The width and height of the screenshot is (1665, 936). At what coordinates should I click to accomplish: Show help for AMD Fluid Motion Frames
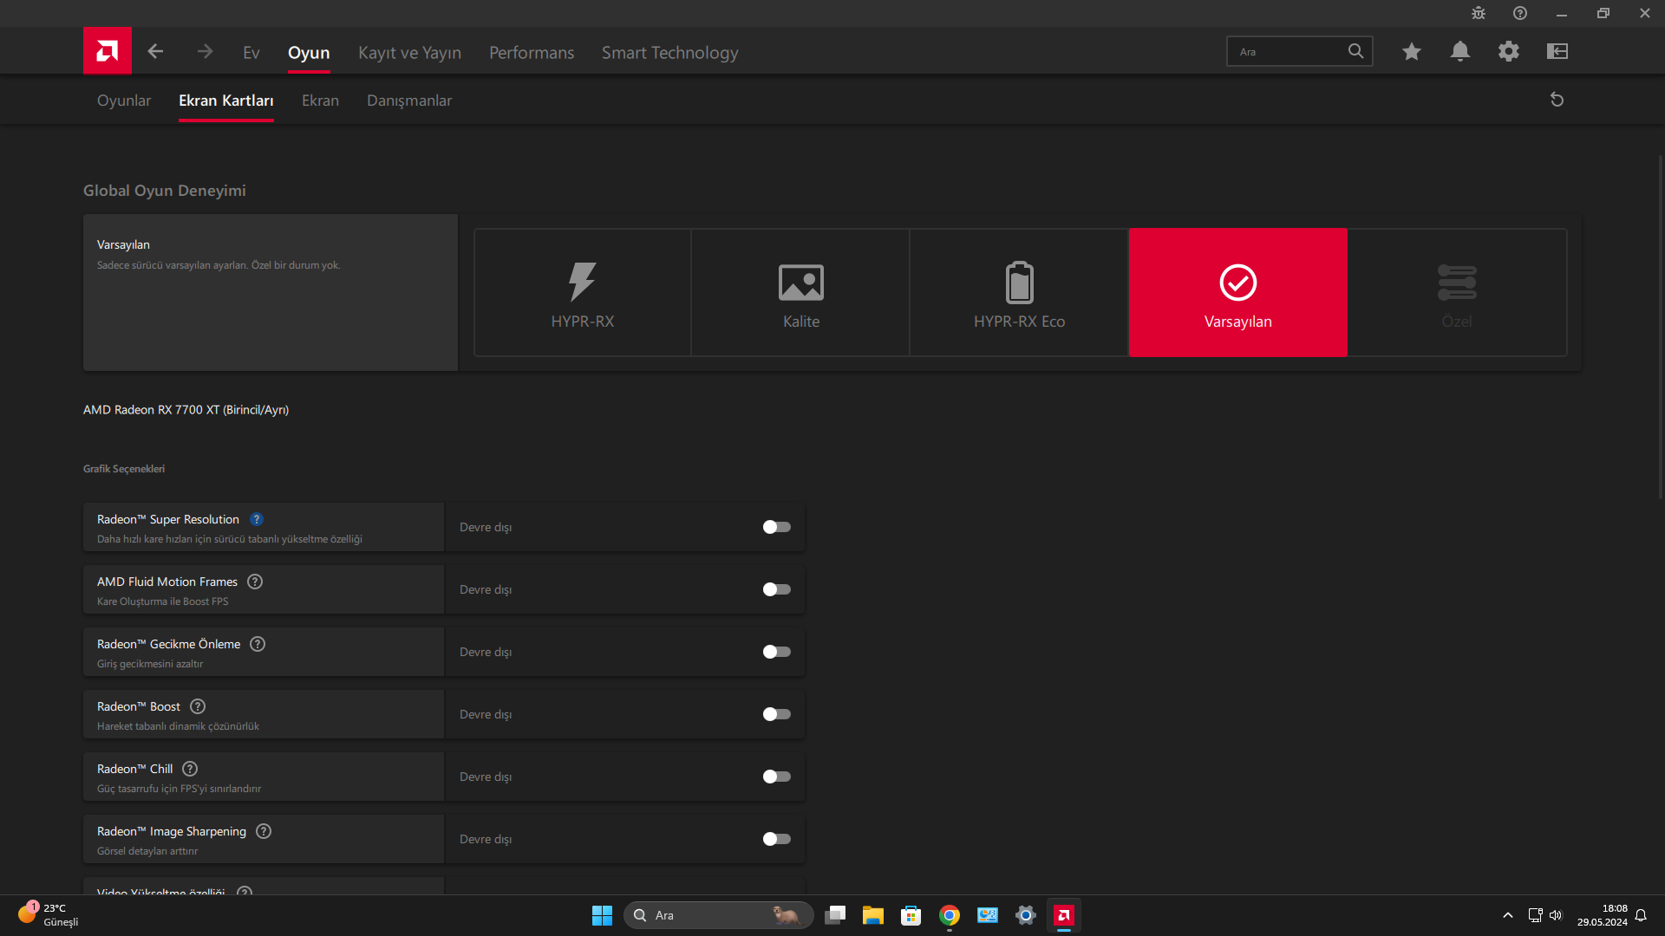pyautogui.click(x=255, y=582)
